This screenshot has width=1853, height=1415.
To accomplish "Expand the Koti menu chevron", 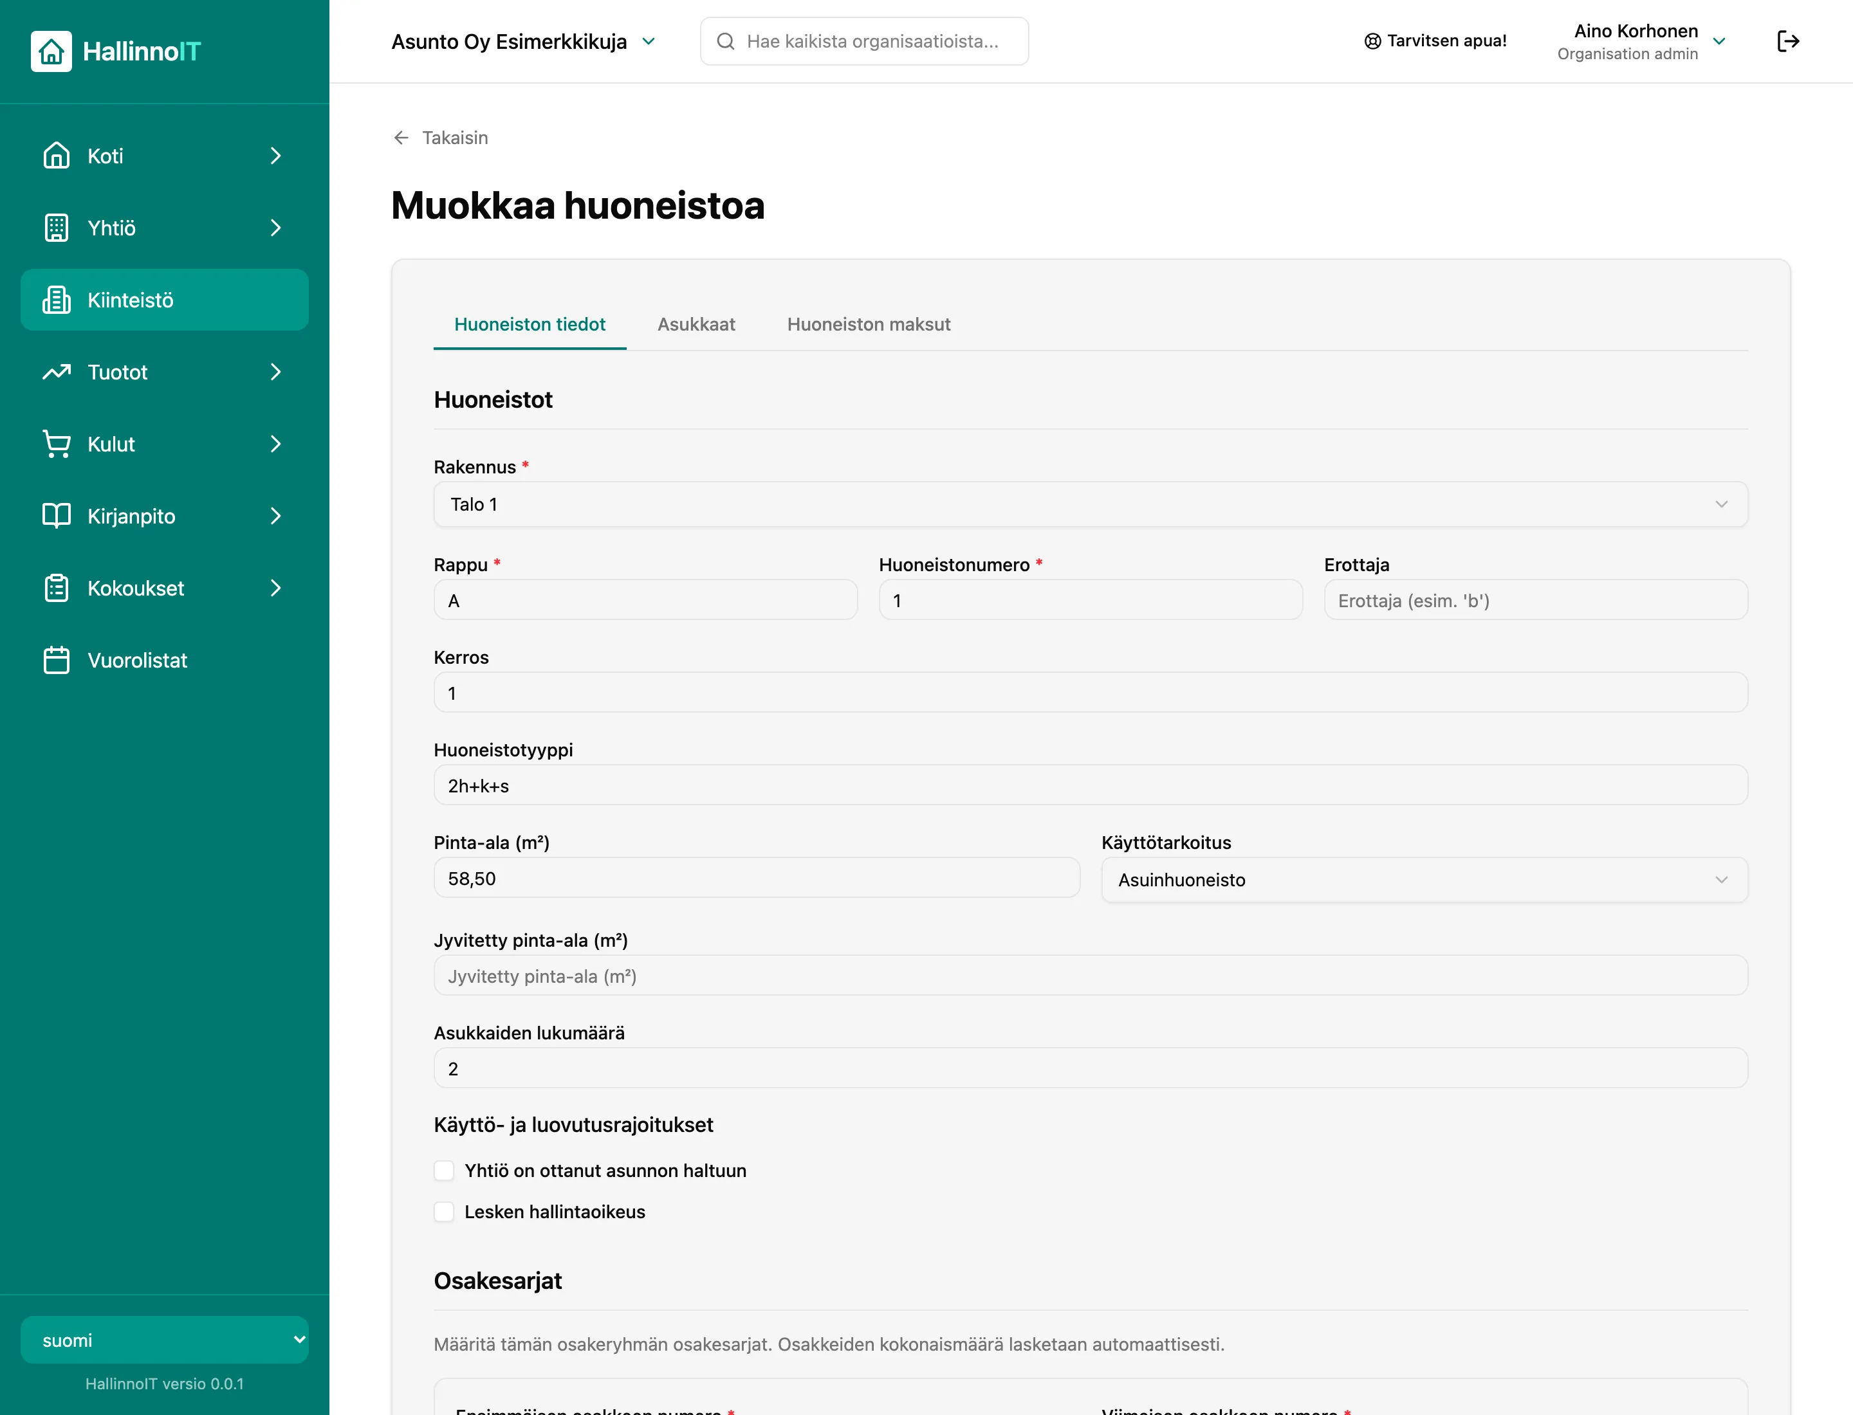I will point(275,156).
